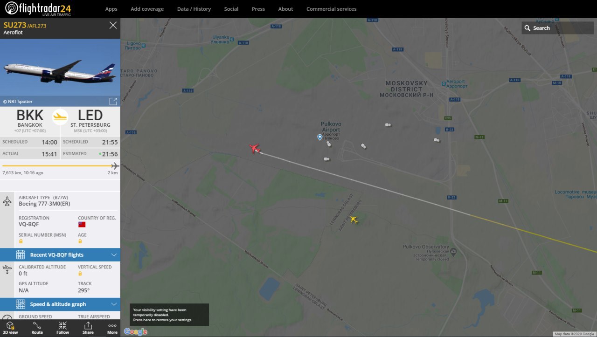This screenshot has width=597, height=337.
Task: Expand Speed & altitude graph section
Action: (60, 304)
